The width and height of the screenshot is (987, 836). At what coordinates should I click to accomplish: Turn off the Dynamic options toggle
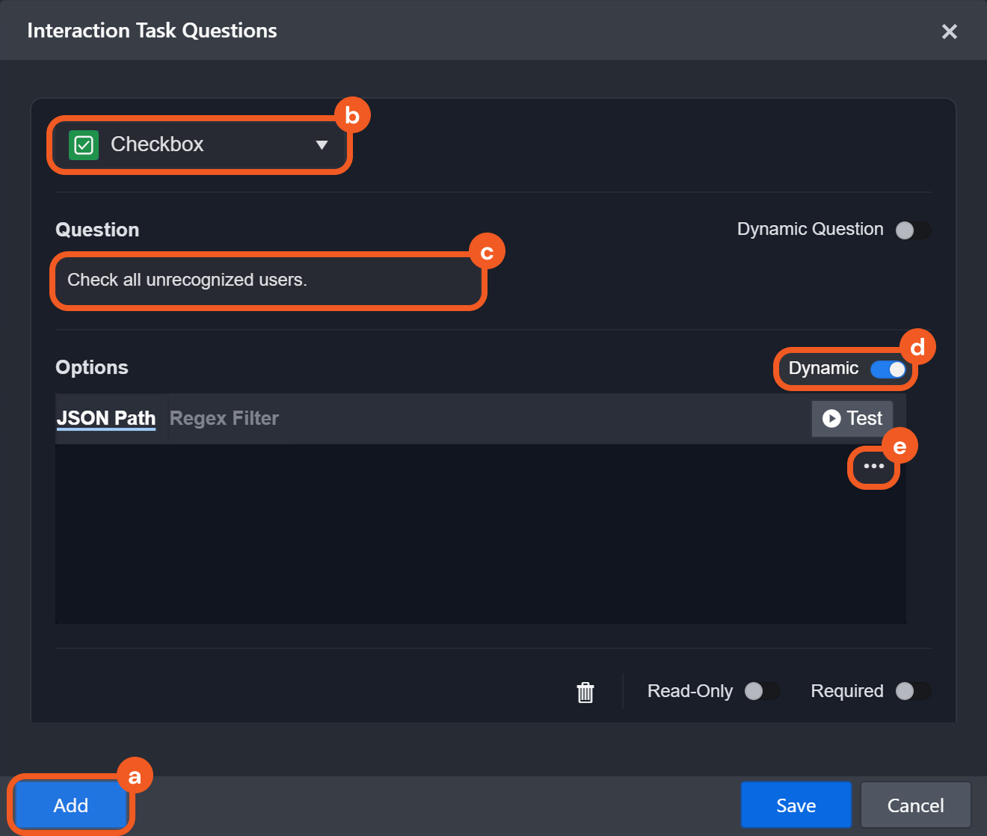888,369
